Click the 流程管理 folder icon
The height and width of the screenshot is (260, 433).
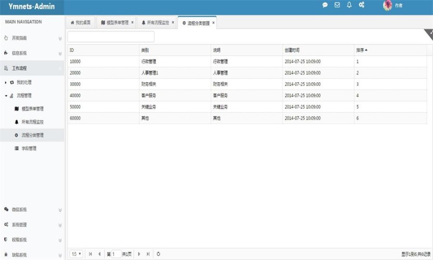[12, 96]
